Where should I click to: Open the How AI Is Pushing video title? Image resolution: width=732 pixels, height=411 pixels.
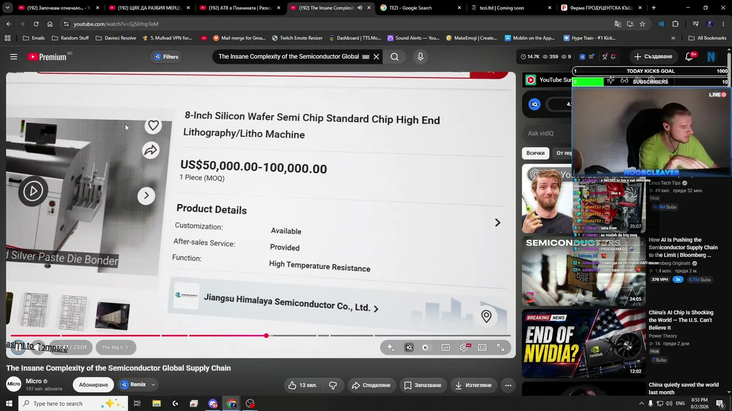[683, 248]
